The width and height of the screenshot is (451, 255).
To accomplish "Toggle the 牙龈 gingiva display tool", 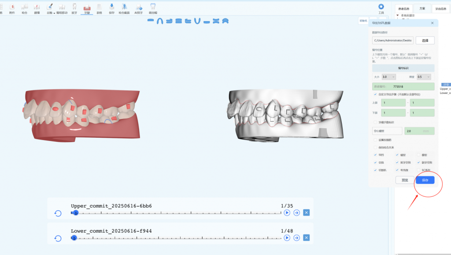I will 87,9.
